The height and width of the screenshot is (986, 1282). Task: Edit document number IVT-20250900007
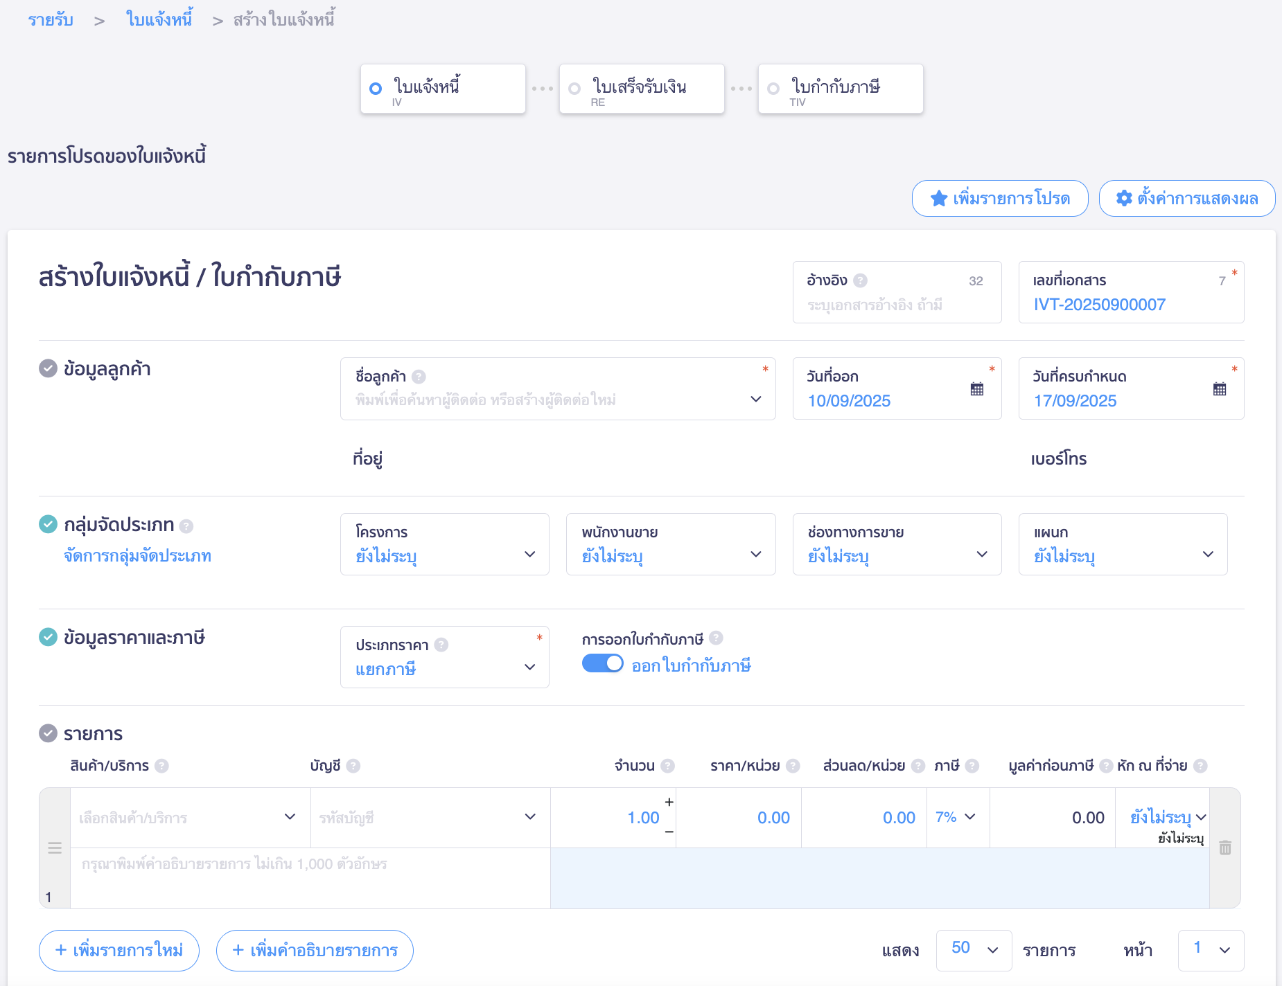(x=1100, y=305)
